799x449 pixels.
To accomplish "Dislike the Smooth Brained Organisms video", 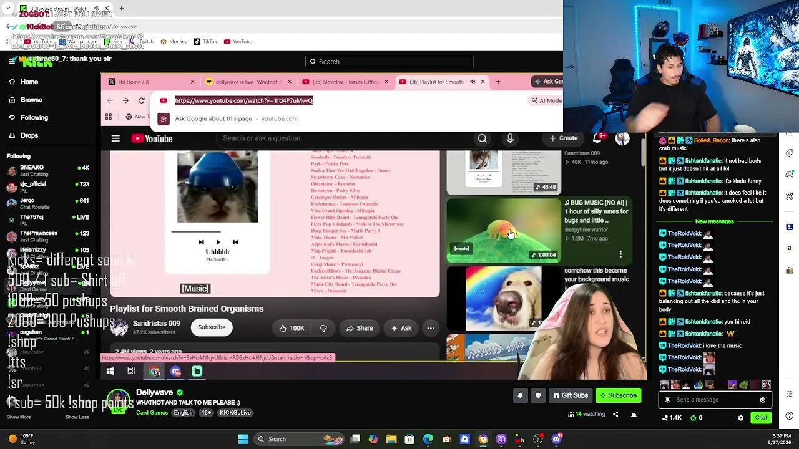I will click(x=323, y=328).
